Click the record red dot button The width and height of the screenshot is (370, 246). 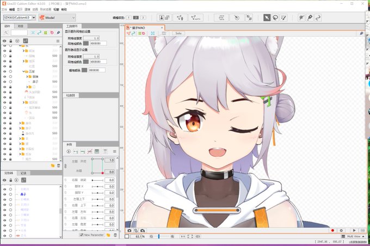(x=332, y=230)
